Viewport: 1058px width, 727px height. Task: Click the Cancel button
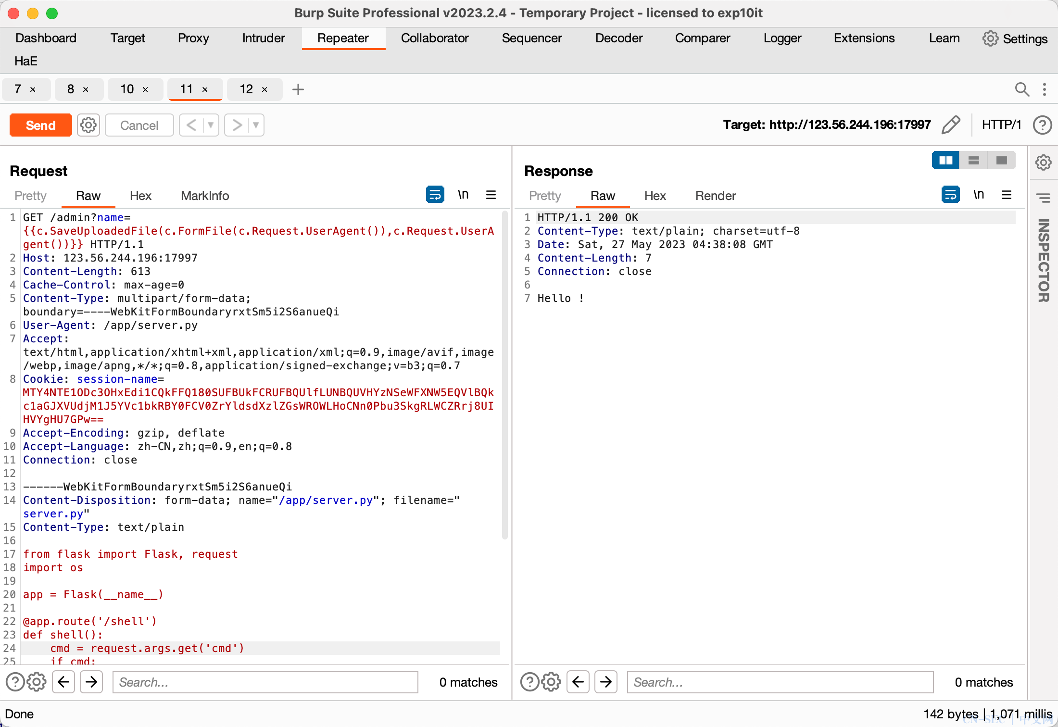point(139,125)
